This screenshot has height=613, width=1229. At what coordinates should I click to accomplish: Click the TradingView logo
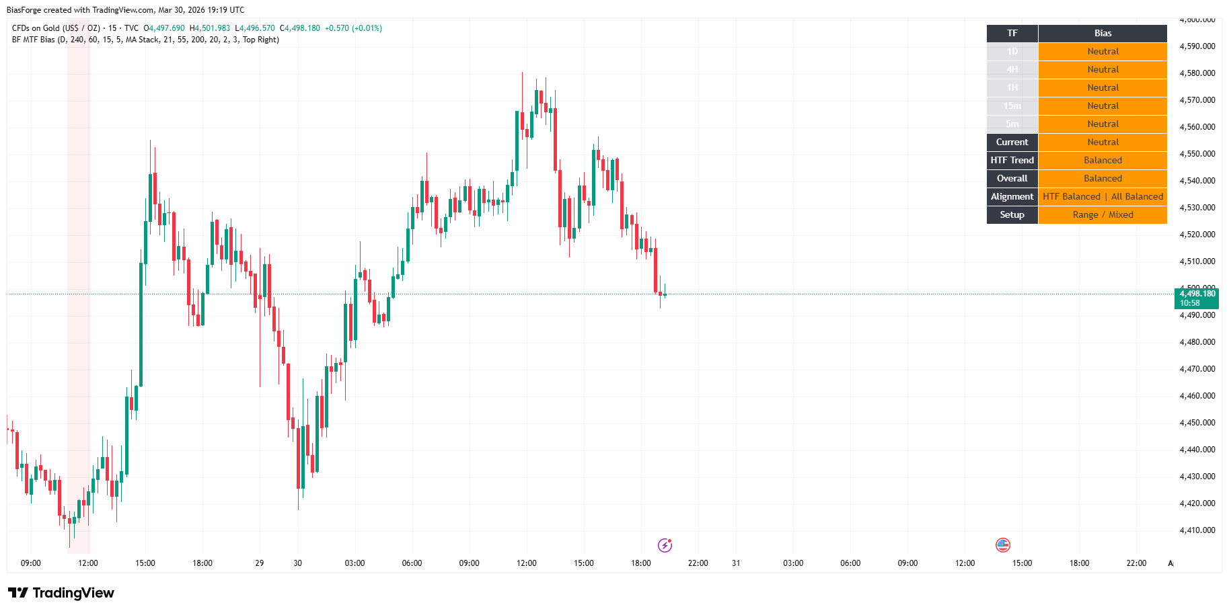(59, 593)
